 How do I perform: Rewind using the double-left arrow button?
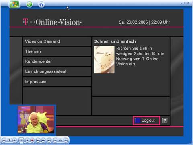click(38, 140)
